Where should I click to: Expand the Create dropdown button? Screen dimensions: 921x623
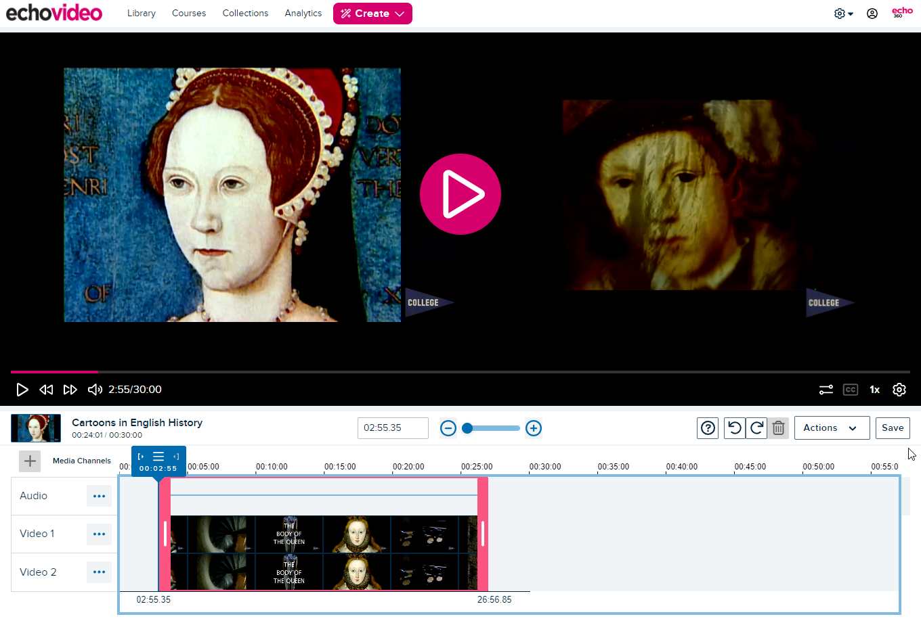[372, 14]
